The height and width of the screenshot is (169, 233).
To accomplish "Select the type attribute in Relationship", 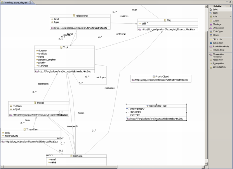I will pyautogui.click(x=55, y=22).
